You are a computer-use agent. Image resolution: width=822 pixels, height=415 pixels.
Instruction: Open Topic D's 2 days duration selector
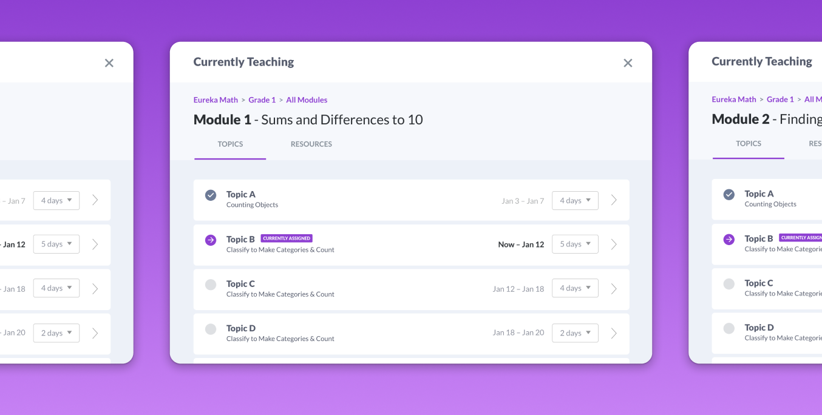click(575, 332)
